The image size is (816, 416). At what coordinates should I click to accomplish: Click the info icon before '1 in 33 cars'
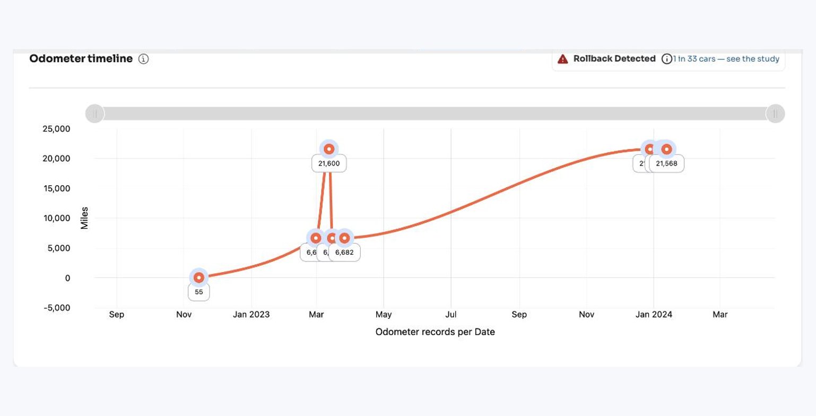pyautogui.click(x=667, y=59)
